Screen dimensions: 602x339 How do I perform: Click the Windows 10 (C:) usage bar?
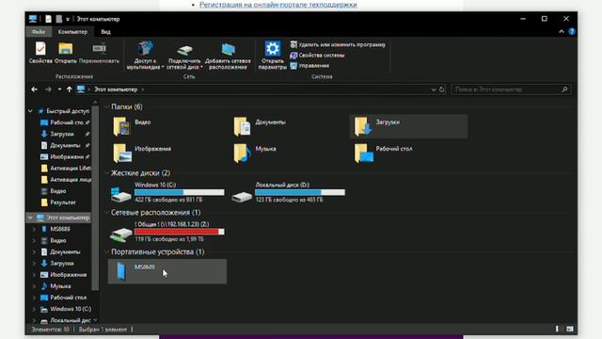[x=180, y=192]
